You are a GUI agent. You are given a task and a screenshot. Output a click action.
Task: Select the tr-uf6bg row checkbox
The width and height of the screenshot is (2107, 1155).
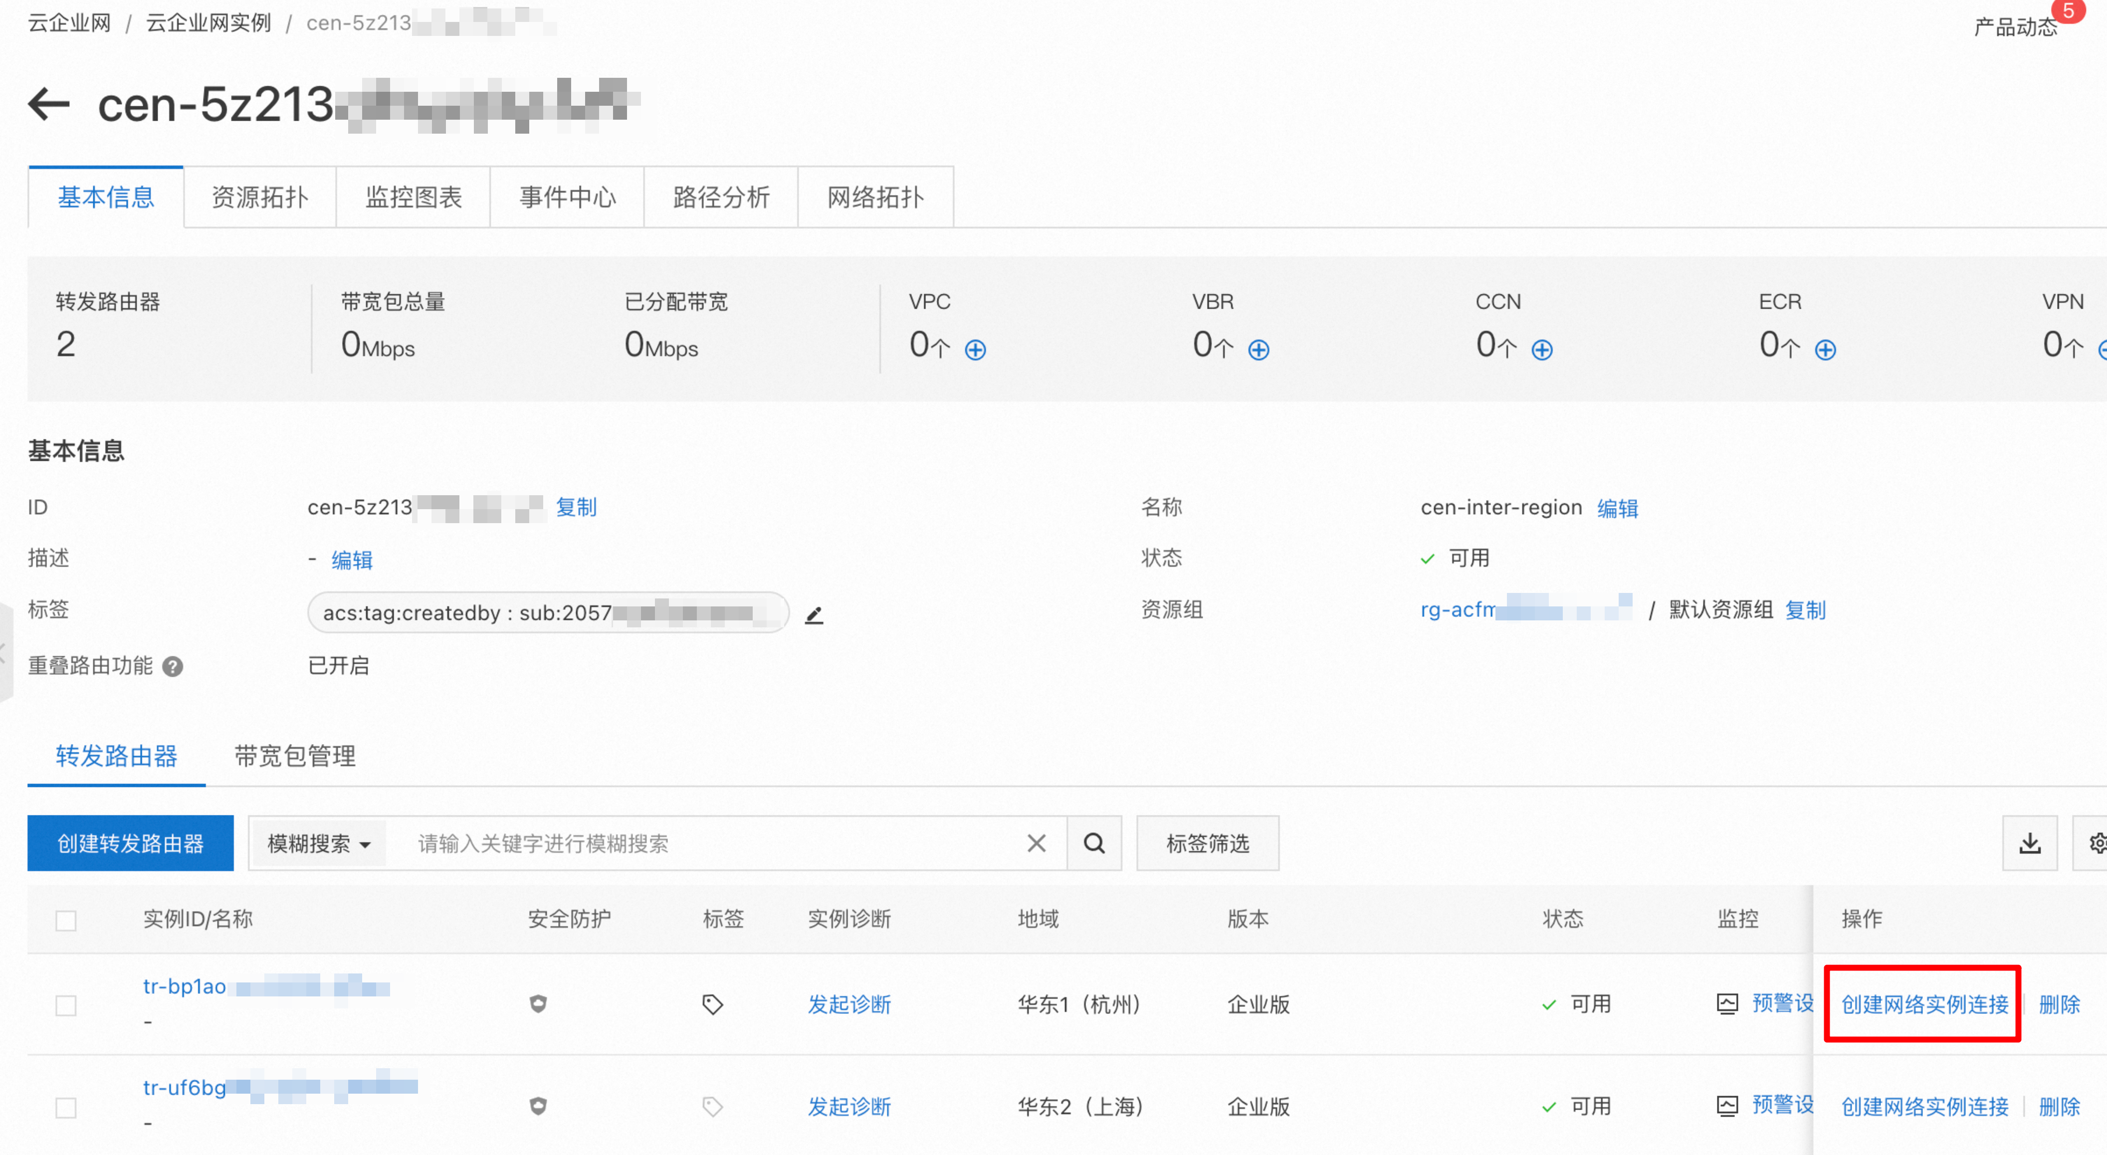tap(66, 1108)
